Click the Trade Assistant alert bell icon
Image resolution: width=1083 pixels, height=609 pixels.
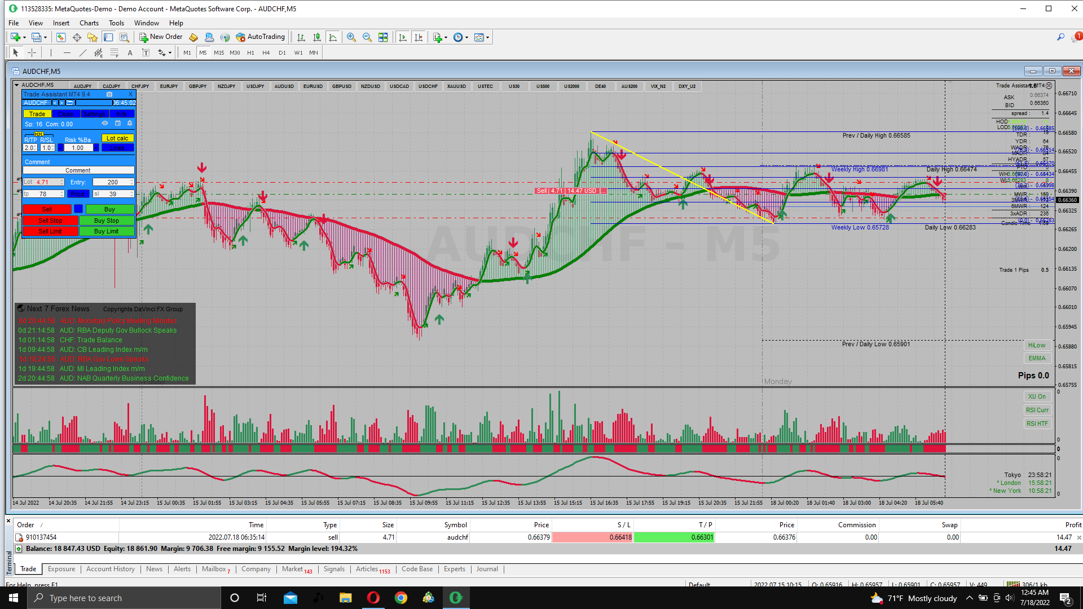click(x=130, y=123)
